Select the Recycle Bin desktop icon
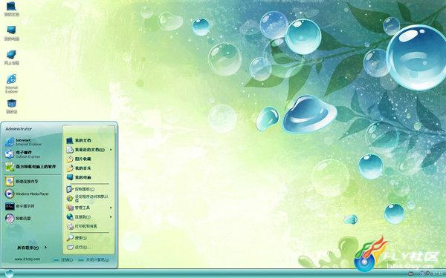Viewport: 446px width, 278px height. (12, 106)
